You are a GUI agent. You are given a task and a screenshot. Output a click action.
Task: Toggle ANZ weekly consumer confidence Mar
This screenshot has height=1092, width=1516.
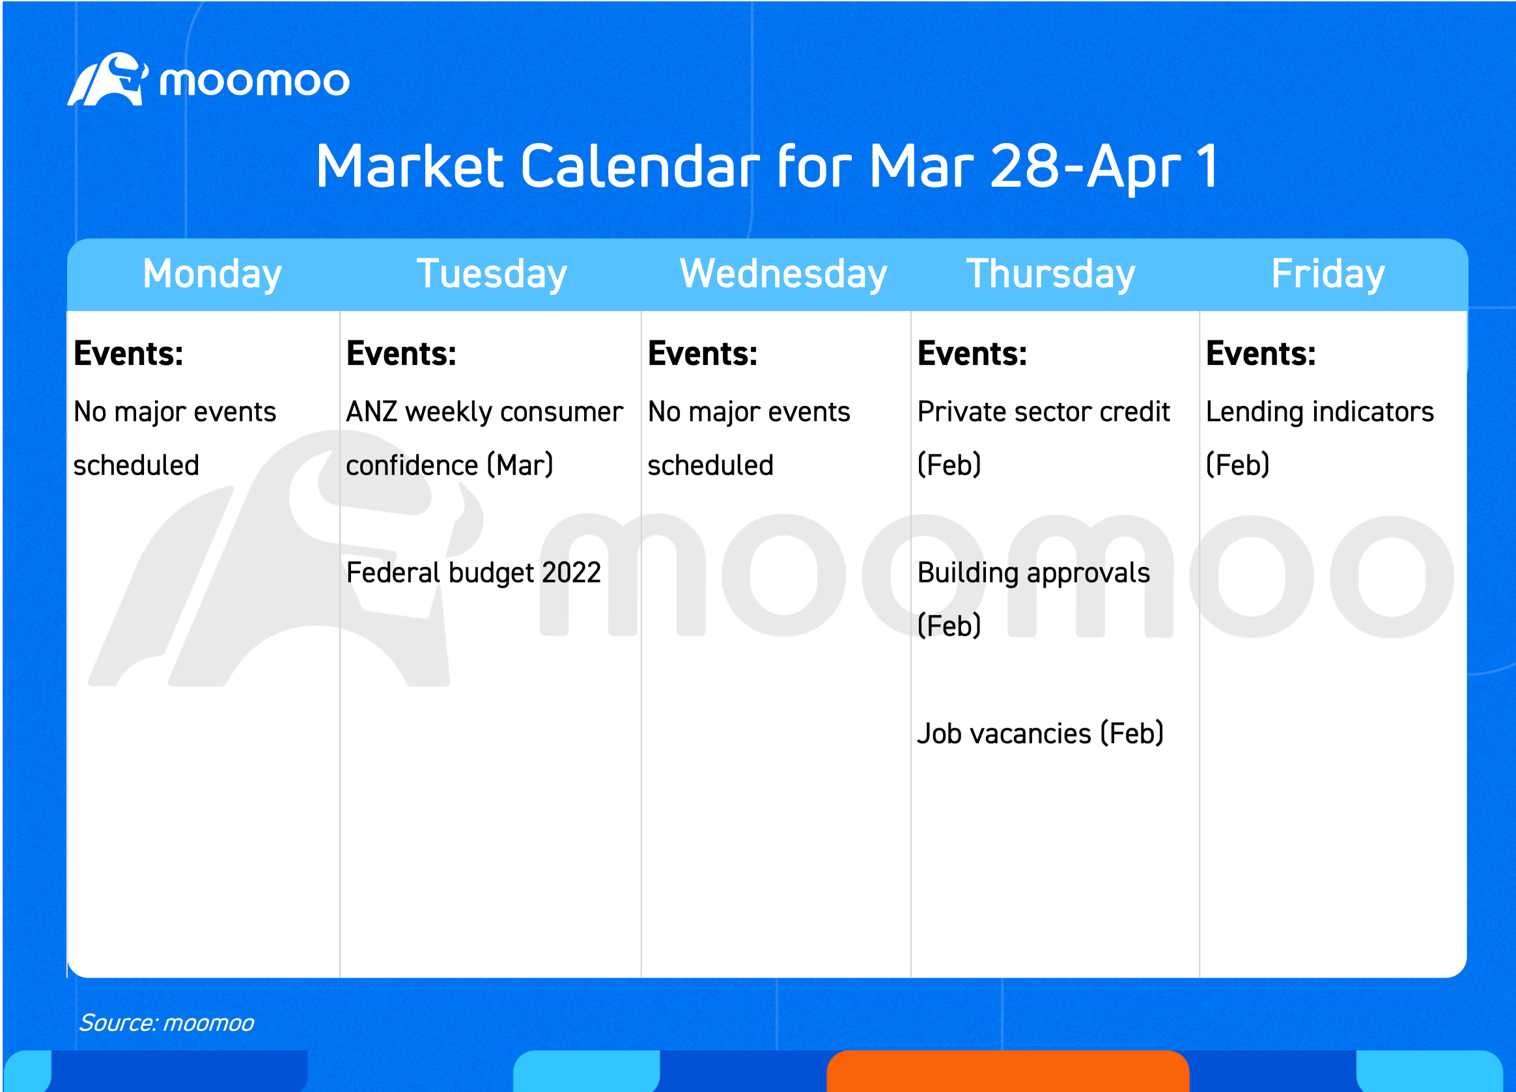coord(488,435)
